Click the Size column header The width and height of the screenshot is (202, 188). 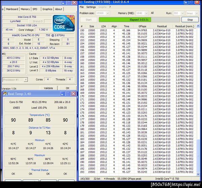coord(92,26)
